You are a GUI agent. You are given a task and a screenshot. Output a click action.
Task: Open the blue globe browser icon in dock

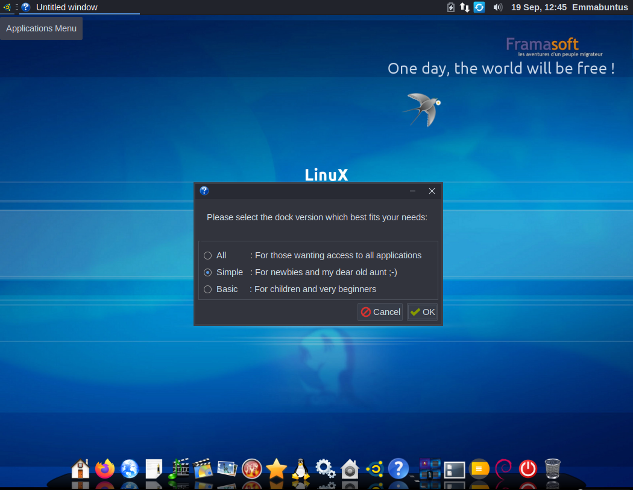(130, 469)
